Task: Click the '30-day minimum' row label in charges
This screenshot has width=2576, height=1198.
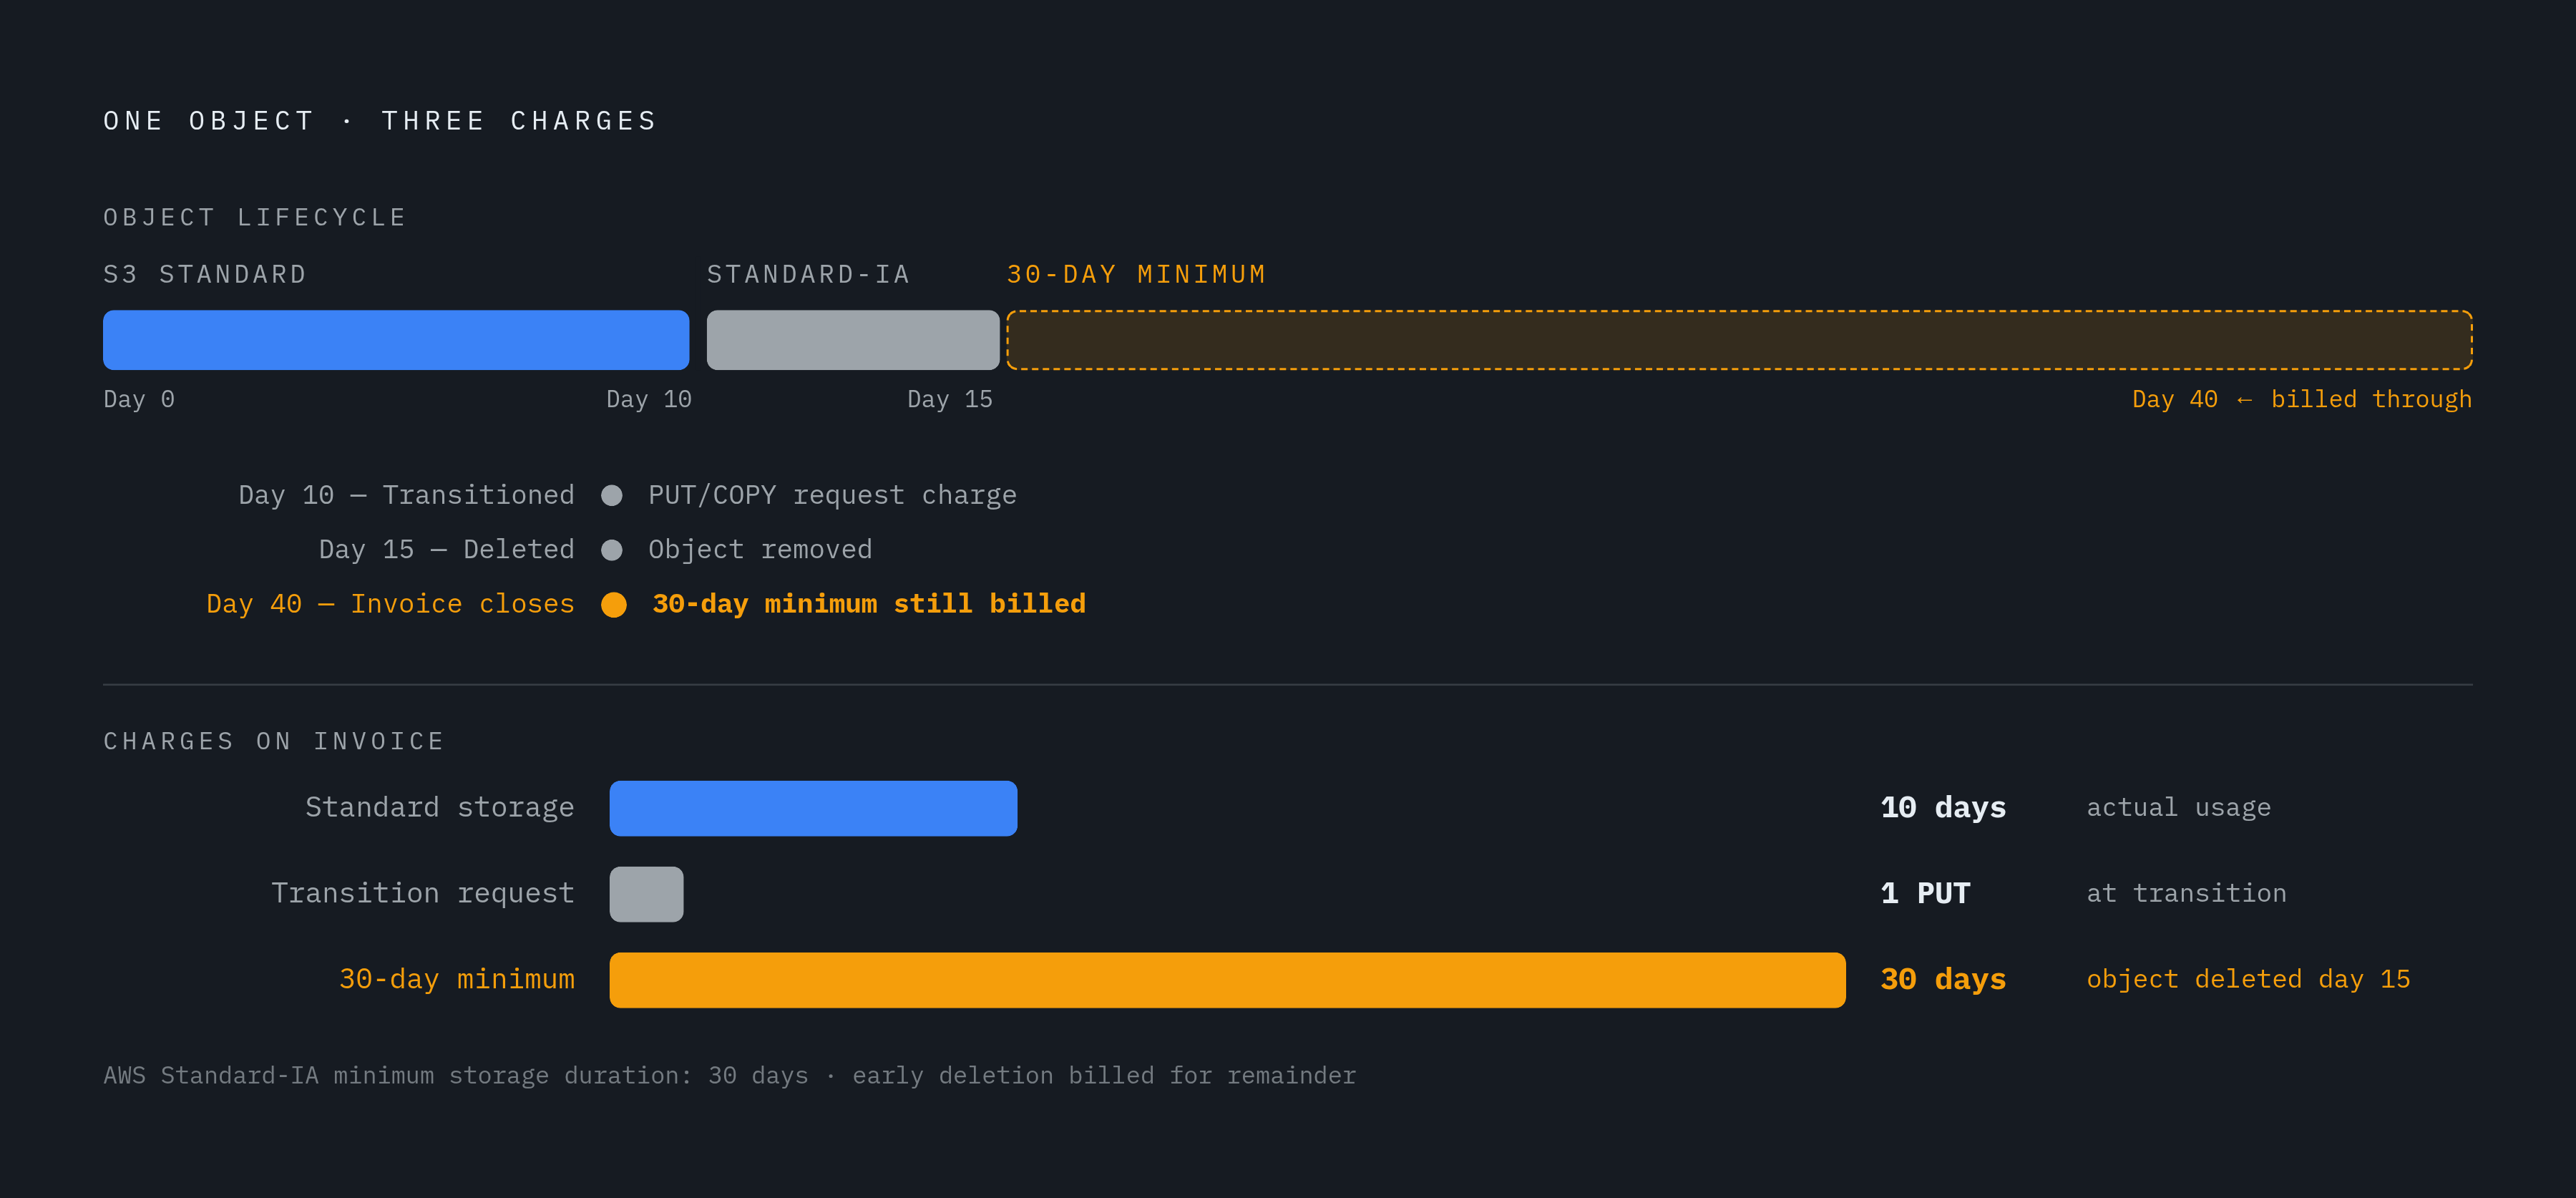Action: pyautogui.click(x=457, y=980)
